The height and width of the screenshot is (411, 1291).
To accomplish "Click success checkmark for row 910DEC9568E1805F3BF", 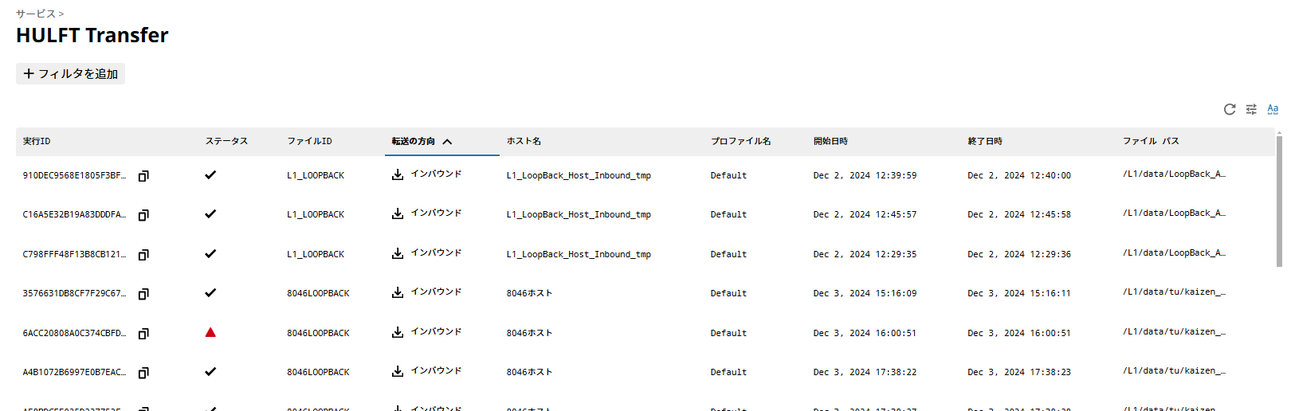I will 210,174.
